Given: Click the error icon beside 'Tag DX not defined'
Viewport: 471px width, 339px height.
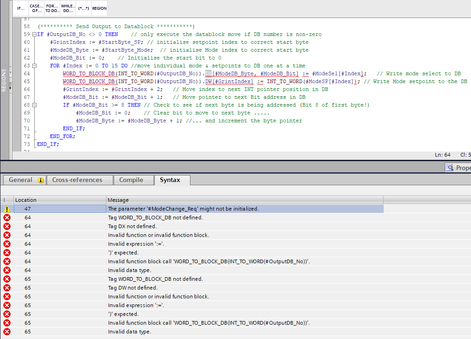Looking at the screenshot, I should [7, 226].
